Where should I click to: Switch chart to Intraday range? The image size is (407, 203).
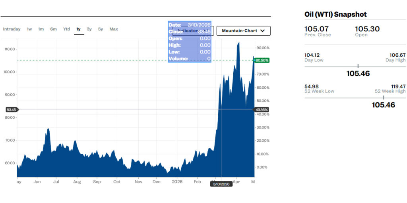point(12,29)
